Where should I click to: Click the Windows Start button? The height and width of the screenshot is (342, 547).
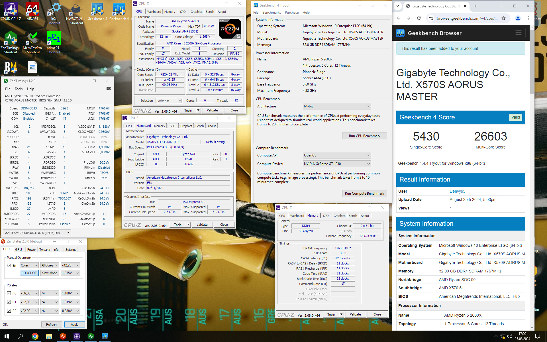click(x=7, y=336)
